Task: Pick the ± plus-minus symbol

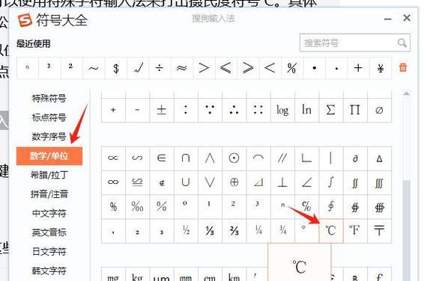Action: click(x=161, y=110)
